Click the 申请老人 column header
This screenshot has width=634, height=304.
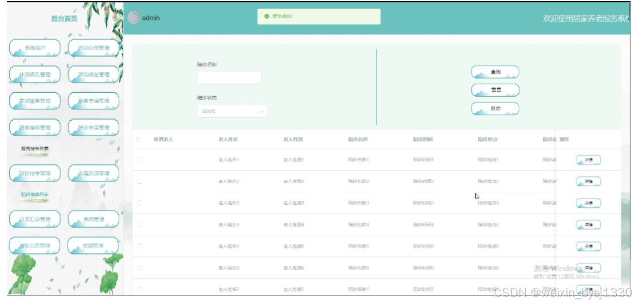163,140
